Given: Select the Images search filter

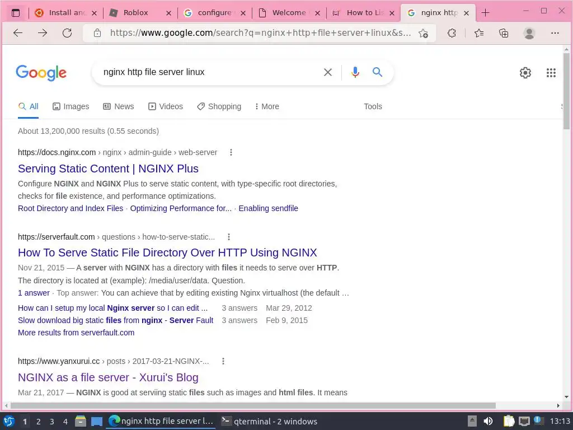Looking at the screenshot, I should 71,106.
